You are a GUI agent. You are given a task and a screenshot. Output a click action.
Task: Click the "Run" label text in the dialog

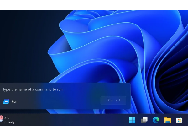pyautogui.click(x=14, y=102)
